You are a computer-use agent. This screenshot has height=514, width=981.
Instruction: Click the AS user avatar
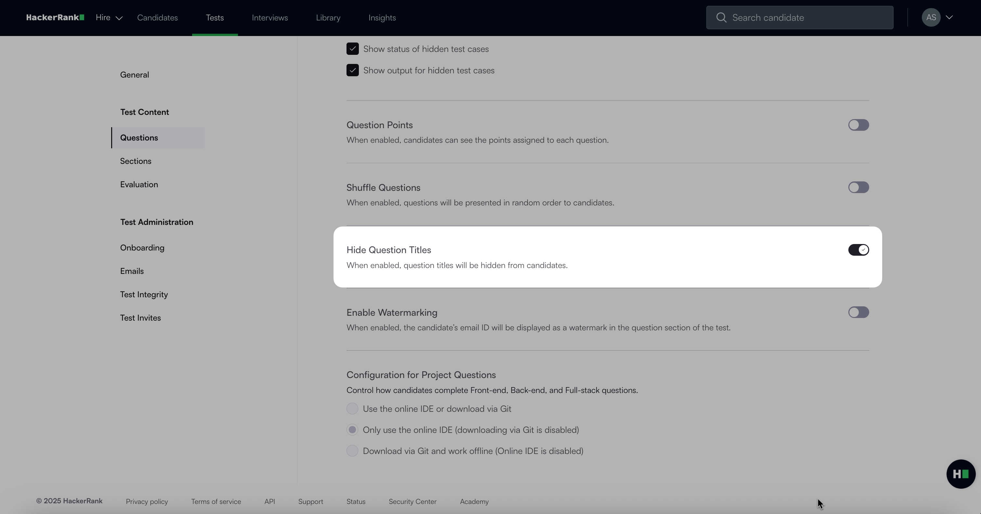pos(931,18)
